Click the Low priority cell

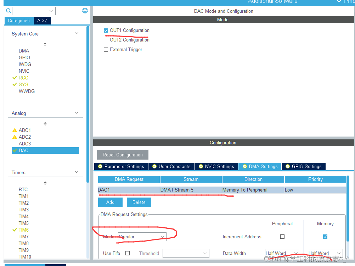pyautogui.click(x=315, y=190)
